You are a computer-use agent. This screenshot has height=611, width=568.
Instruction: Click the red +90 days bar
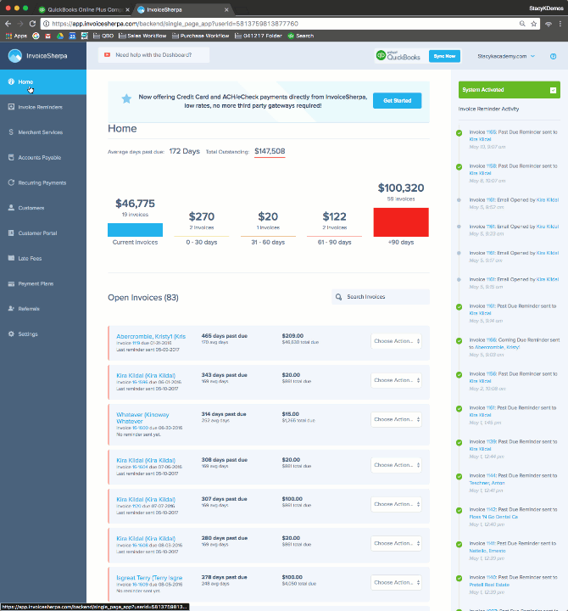coord(401,222)
